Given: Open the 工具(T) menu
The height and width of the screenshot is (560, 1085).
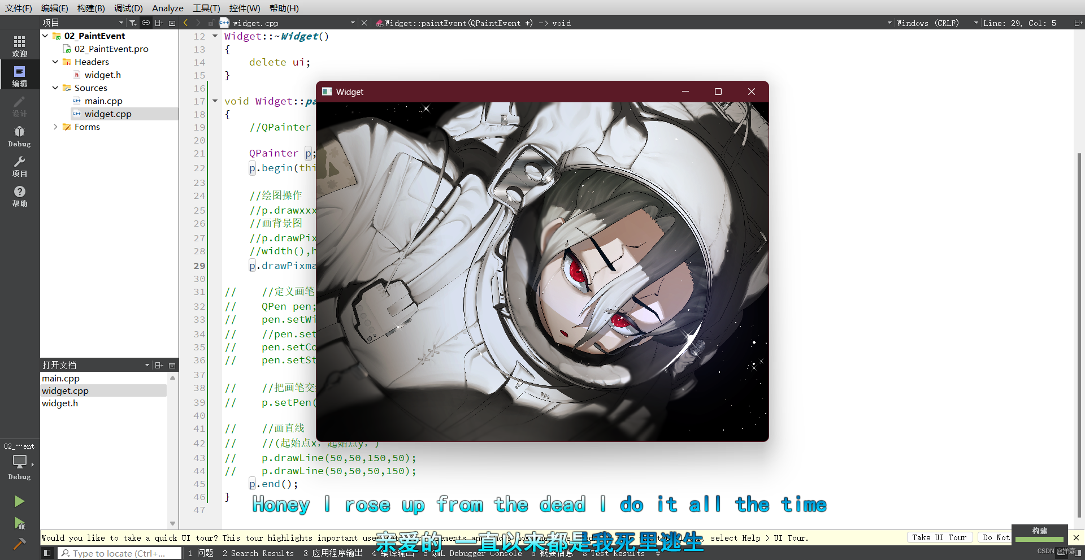Looking at the screenshot, I should click(x=206, y=8).
